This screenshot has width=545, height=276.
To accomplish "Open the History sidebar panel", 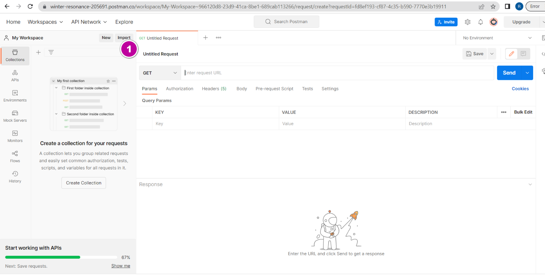I will [15, 177].
